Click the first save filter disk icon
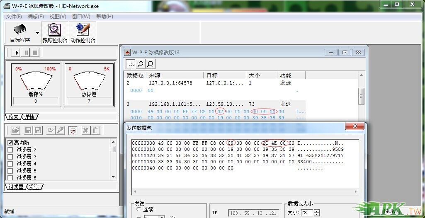Image resolution: width=425 pixels, height=218 pixels. point(28,131)
